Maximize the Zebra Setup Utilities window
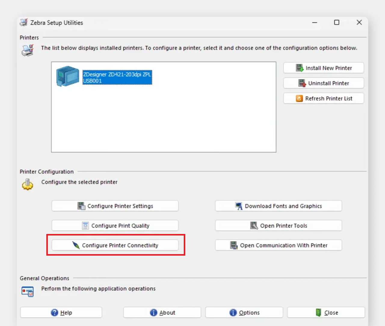 tap(337, 23)
